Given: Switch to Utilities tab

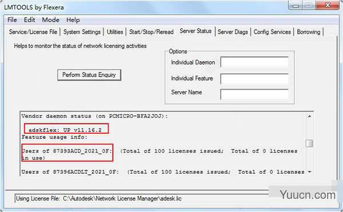Looking at the screenshot, I should (115, 32).
